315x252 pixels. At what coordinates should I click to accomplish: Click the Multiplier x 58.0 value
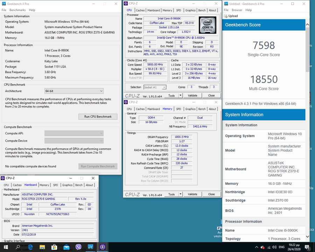(x=155, y=69)
